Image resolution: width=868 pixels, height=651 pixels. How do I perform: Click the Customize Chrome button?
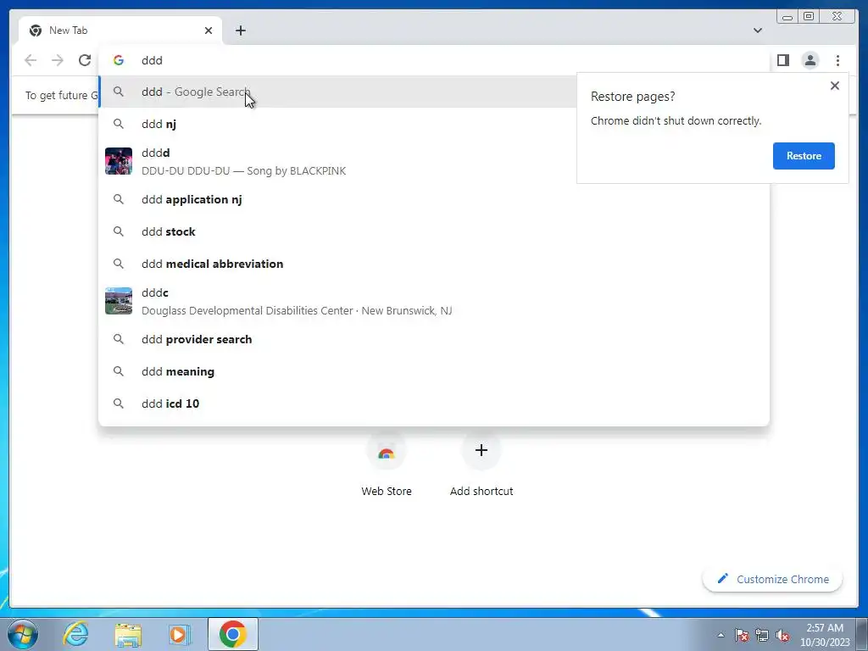point(773,579)
